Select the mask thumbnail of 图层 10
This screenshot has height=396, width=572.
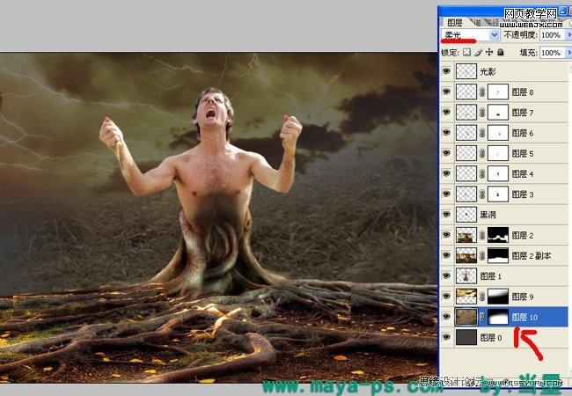pos(498,317)
